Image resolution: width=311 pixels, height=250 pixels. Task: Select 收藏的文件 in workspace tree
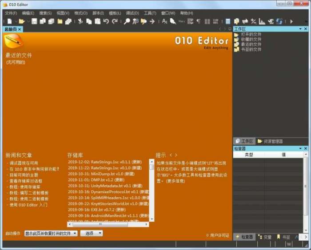pyautogui.click(x=251, y=39)
